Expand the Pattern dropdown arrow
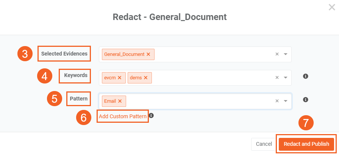The width and height of the screenshot is (339, 156). coord(286,101)
